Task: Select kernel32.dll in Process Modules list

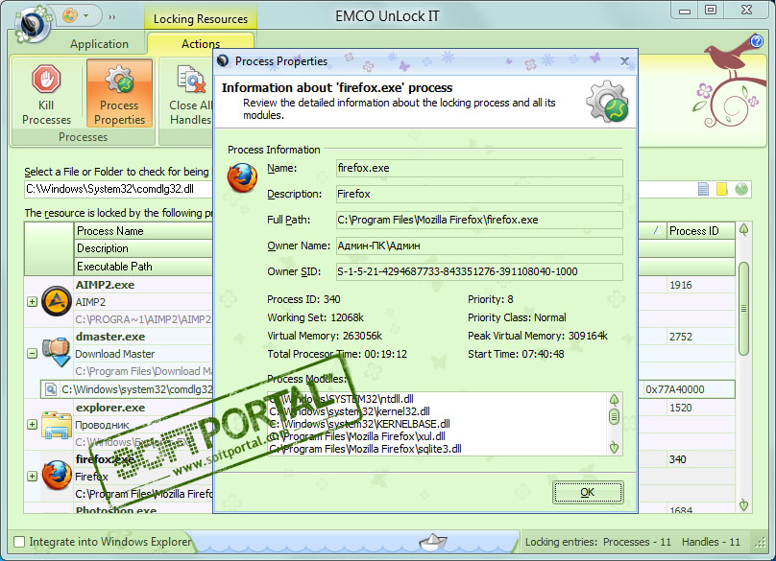Action: click(x=350, y=411)
